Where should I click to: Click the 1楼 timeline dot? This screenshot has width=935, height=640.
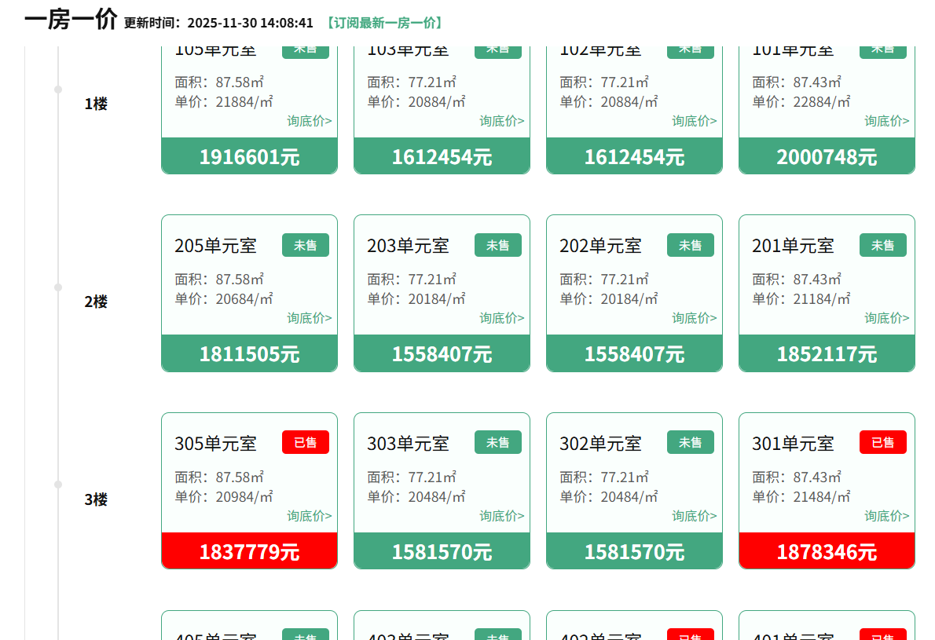click(57, 90)
